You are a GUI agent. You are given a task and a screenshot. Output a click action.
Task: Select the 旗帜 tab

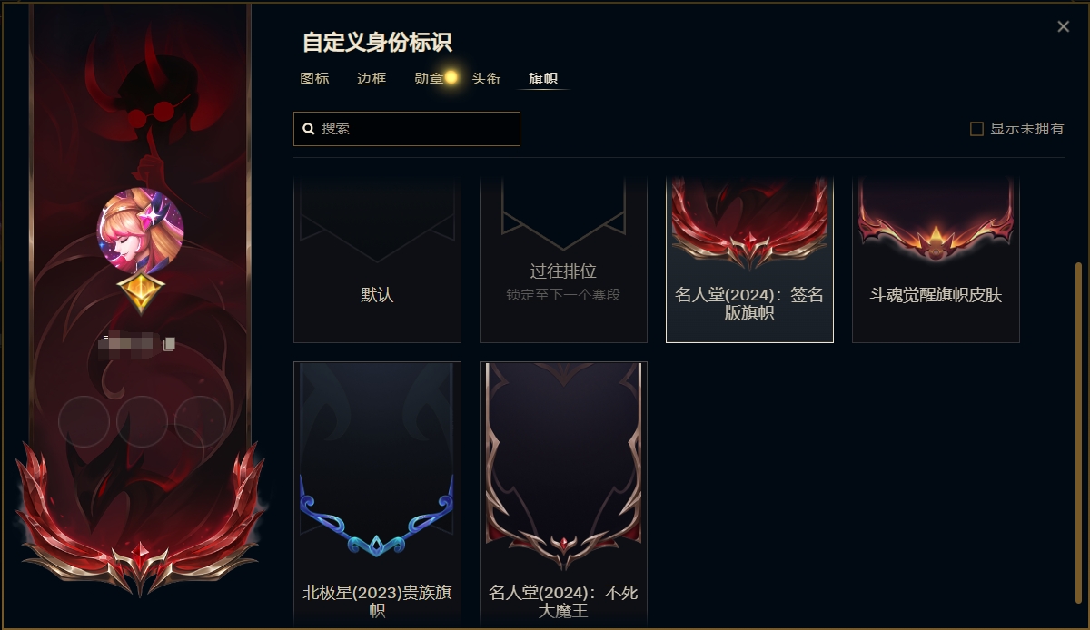click(x=543, y=79)
